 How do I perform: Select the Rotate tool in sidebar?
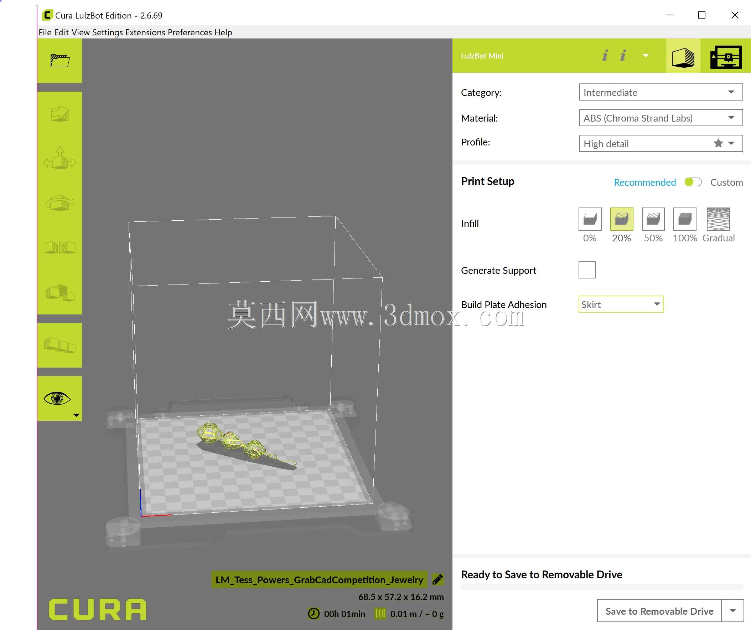60,203
